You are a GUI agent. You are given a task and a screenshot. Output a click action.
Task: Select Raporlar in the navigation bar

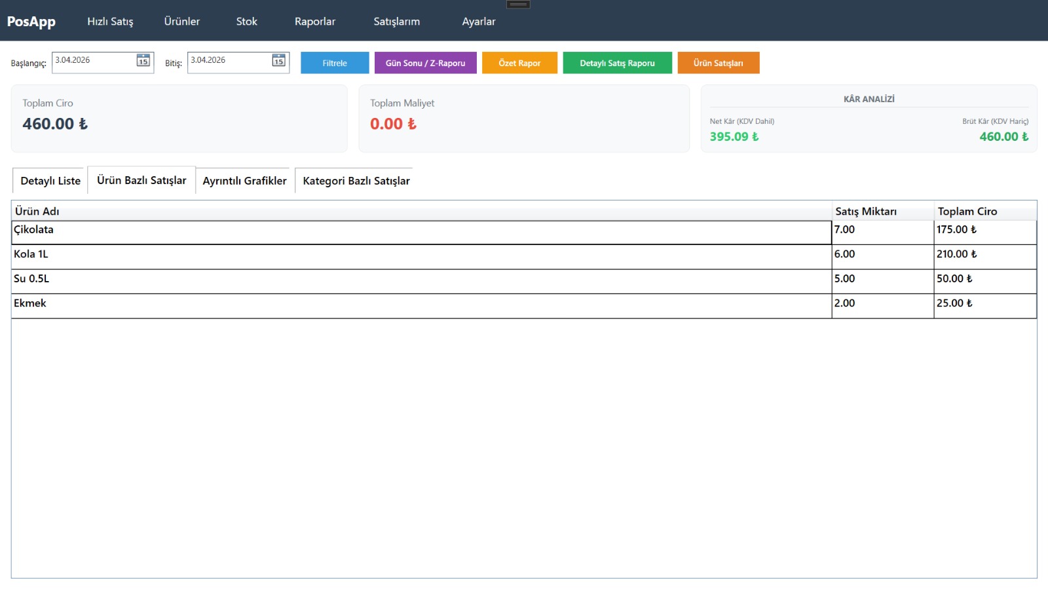point(315,21)
